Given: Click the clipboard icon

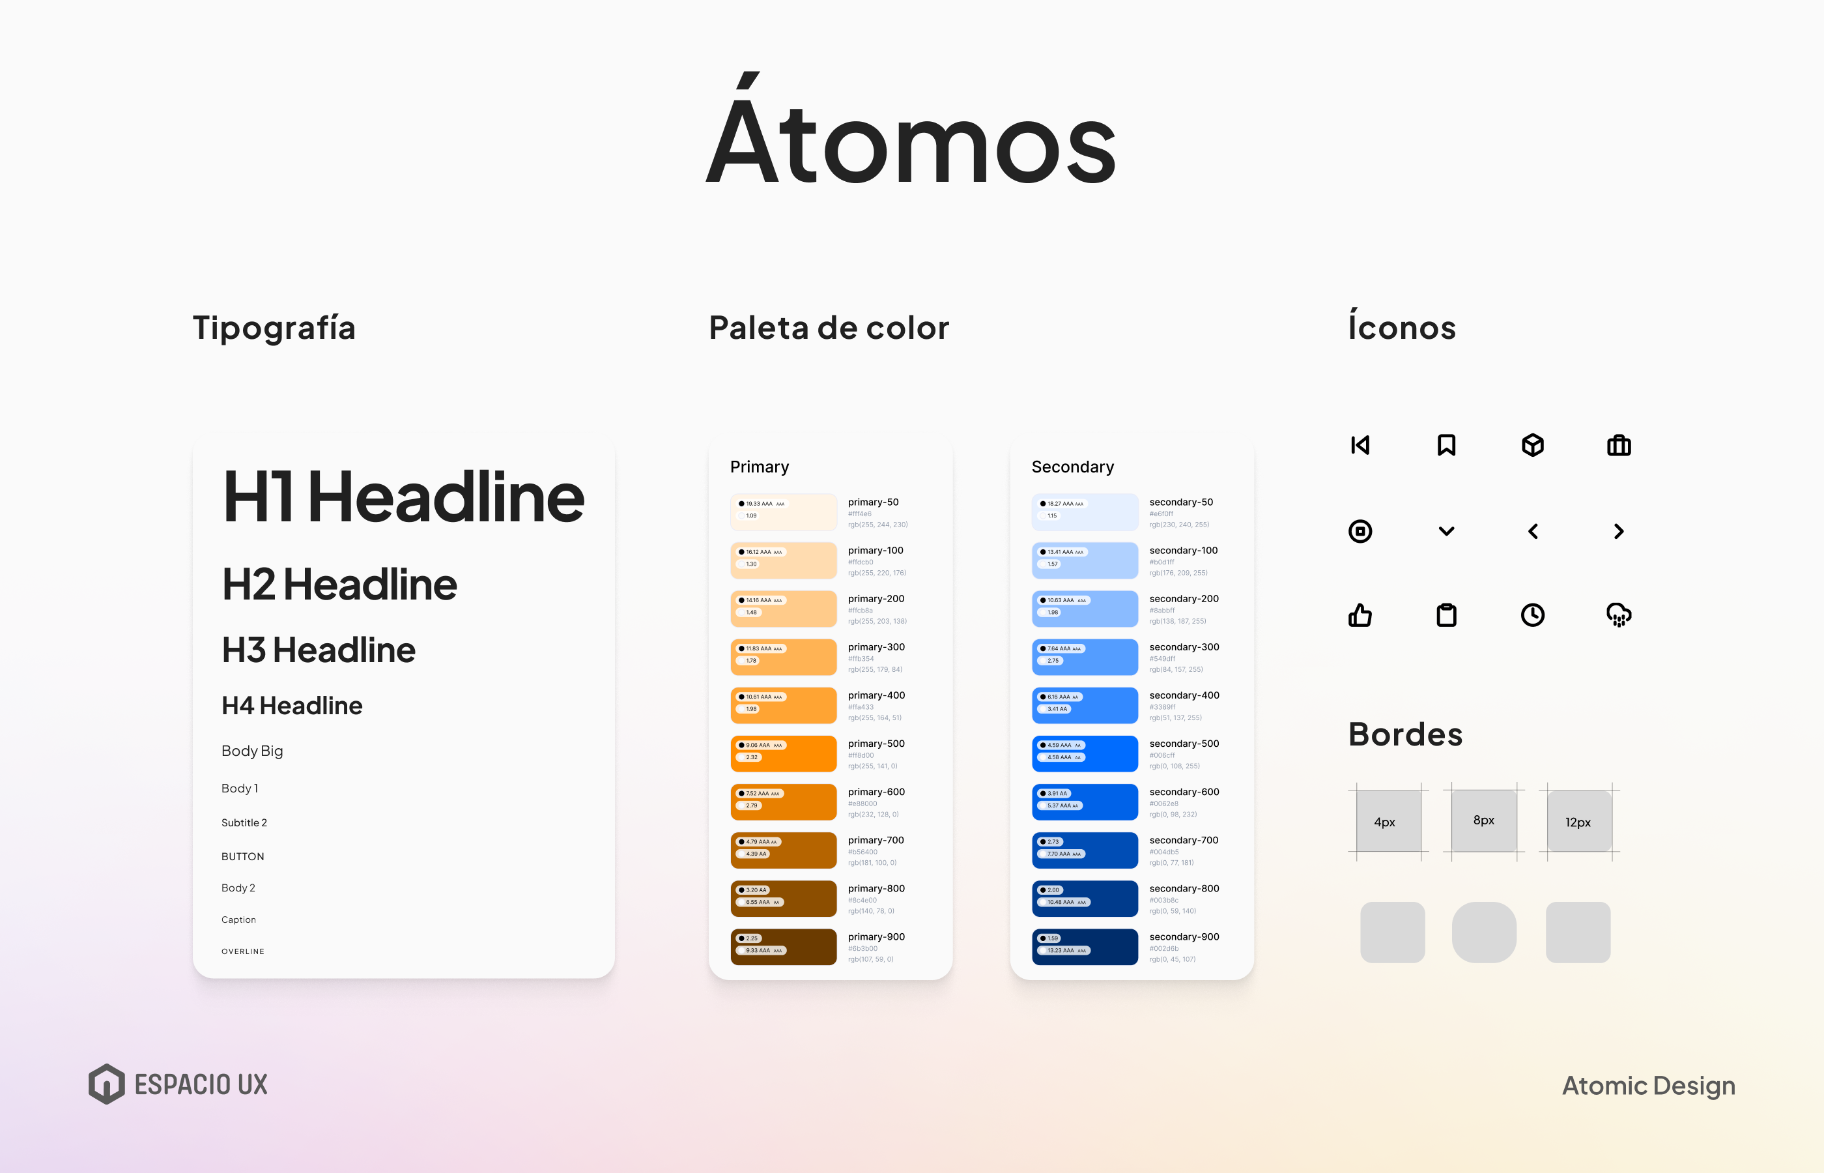Looking at the screenshot, I should pos(1446,615).
